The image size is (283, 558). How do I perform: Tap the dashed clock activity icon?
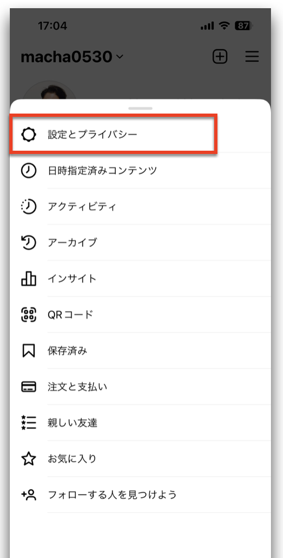point(28,207)
